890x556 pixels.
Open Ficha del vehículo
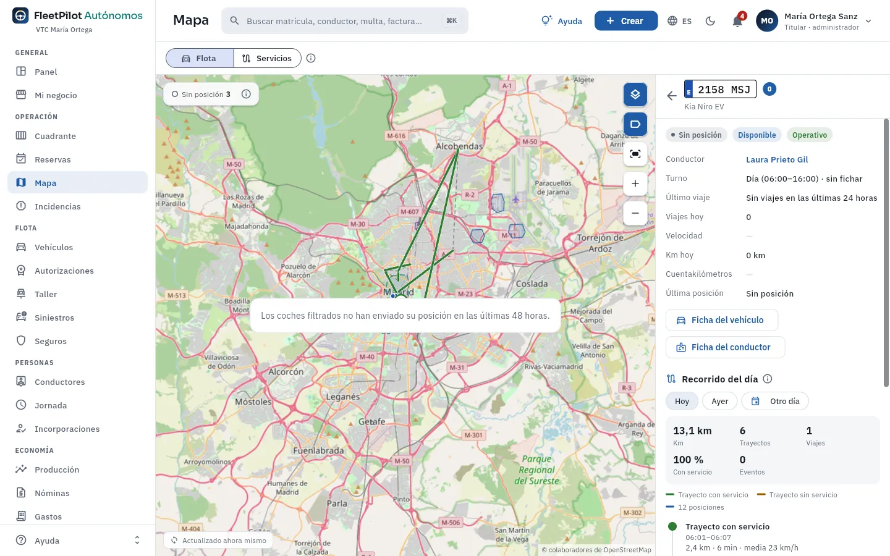(x=722, y=320)
